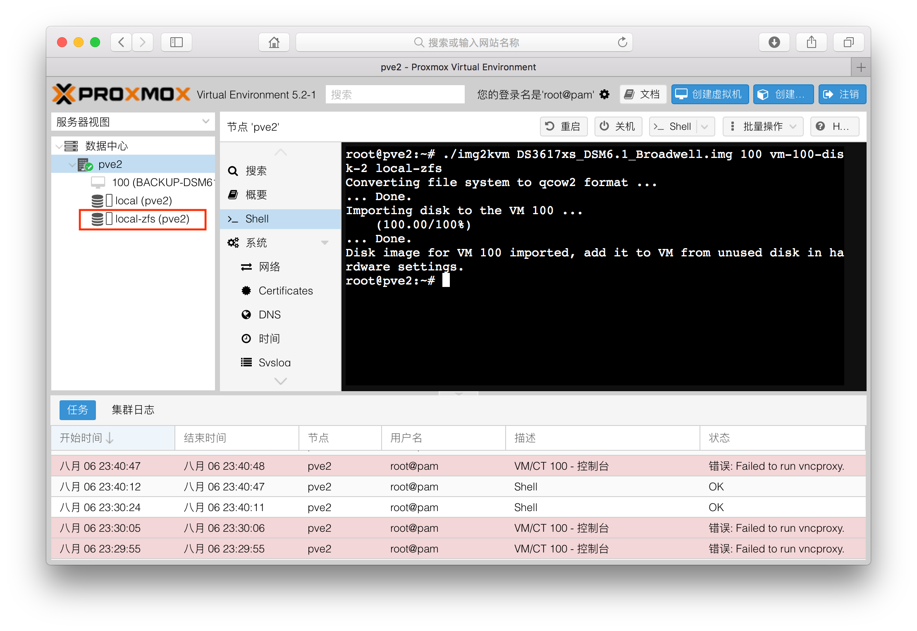Screen dimensions: 917x631
Task: Sort by 描述 column header
Action: click(x=602, y=438)
